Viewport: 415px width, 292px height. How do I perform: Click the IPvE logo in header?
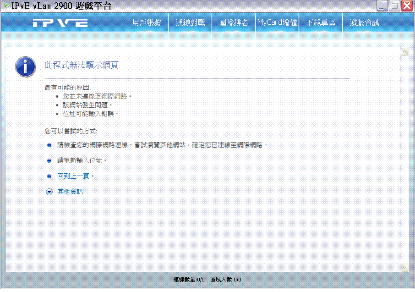[60, 23]
